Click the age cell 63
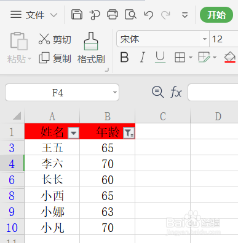The width and height of the screenshot is (238, 243). coord(108,211)
